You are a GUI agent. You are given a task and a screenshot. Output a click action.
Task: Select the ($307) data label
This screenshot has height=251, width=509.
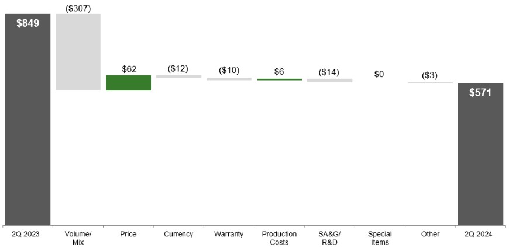tap(78, 7)
